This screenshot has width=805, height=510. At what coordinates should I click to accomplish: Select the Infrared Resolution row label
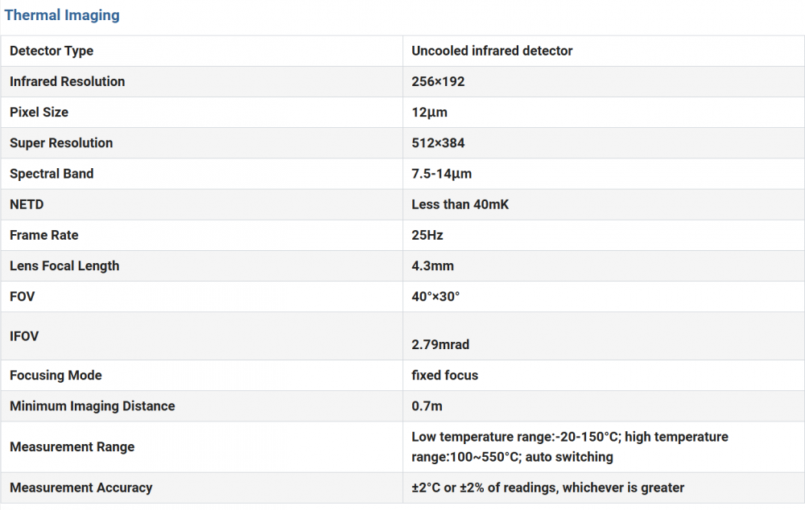coord(68,81)
